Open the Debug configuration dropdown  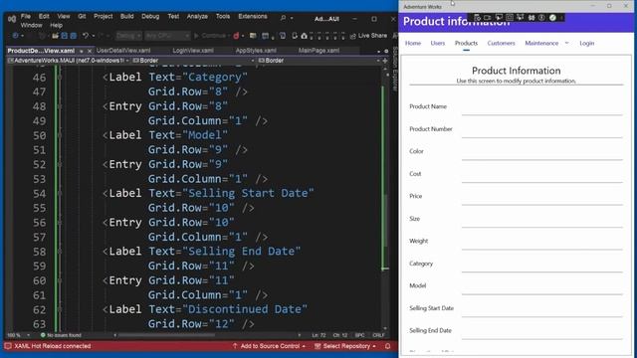(x=128, y=36)
